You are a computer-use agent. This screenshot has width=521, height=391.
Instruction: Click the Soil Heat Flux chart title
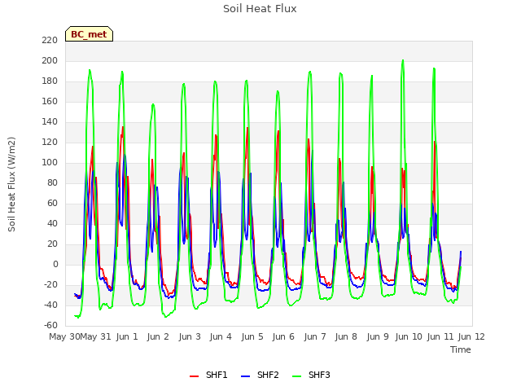(x=260, y=9)
